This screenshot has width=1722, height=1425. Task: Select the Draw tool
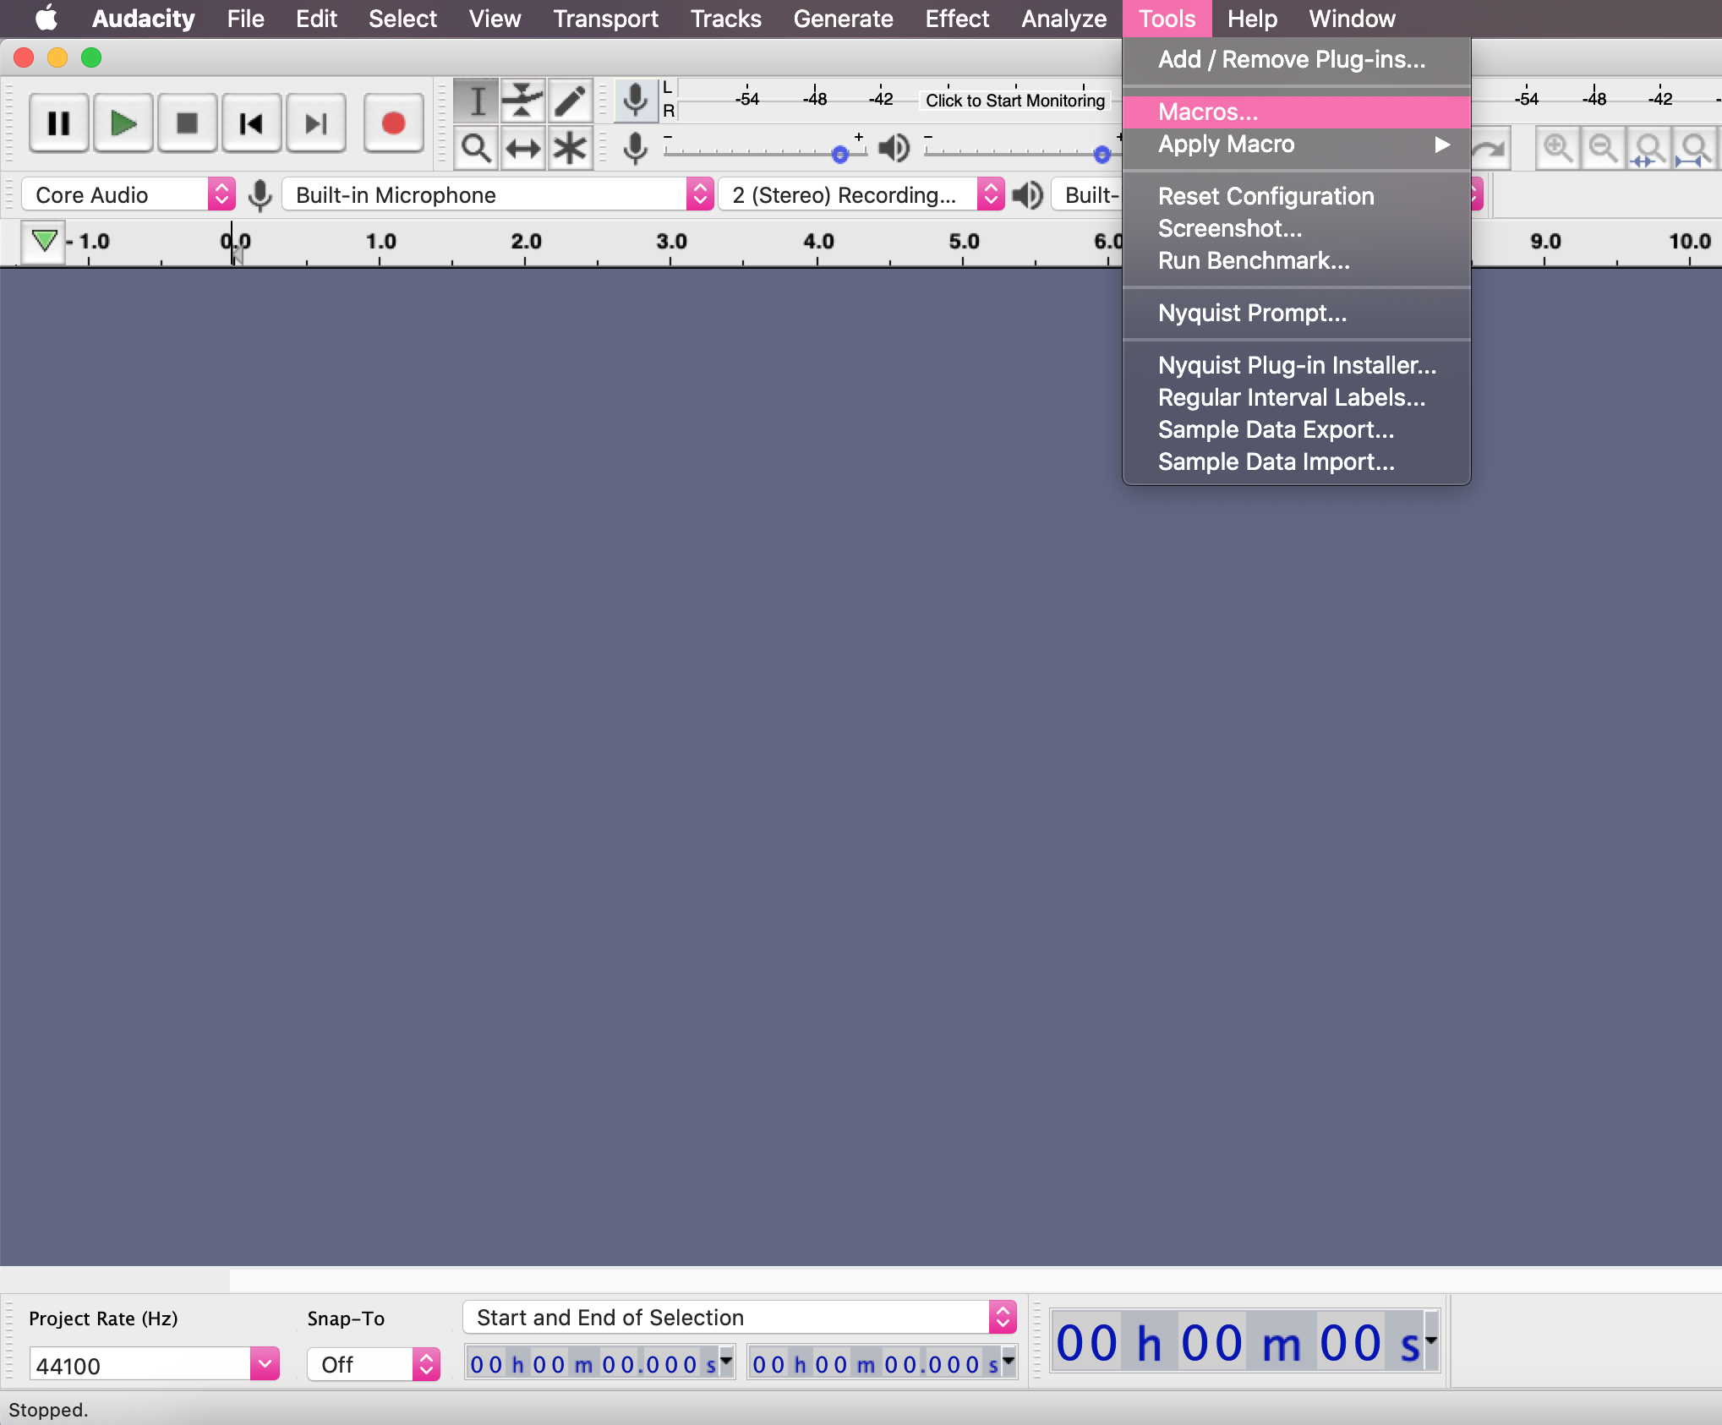(571, 100)
